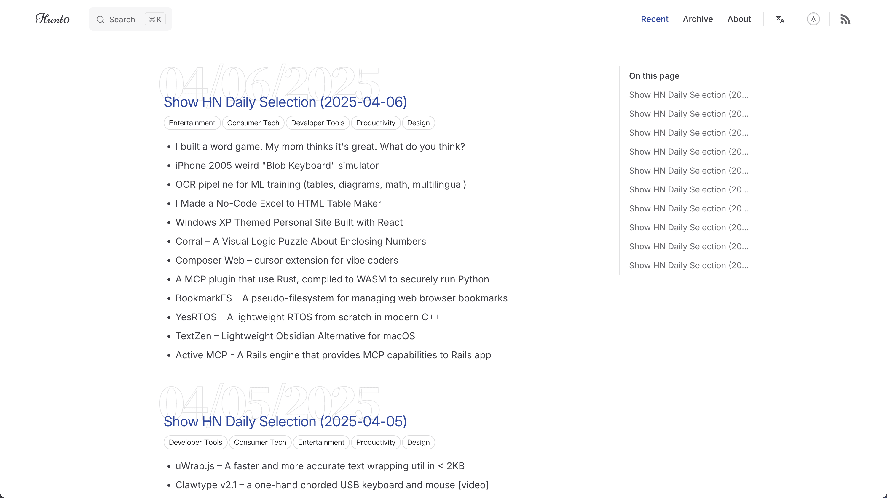
Task: Open the language translation switcher icon
Action: pos(780,19)
